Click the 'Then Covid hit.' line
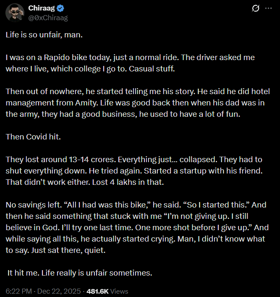The image size is (280, 297). [x=30, y=136]
